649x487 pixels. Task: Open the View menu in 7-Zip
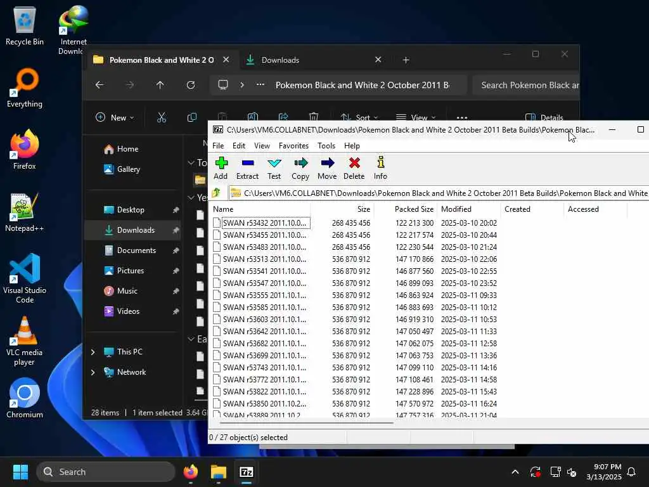coord(262,146)
